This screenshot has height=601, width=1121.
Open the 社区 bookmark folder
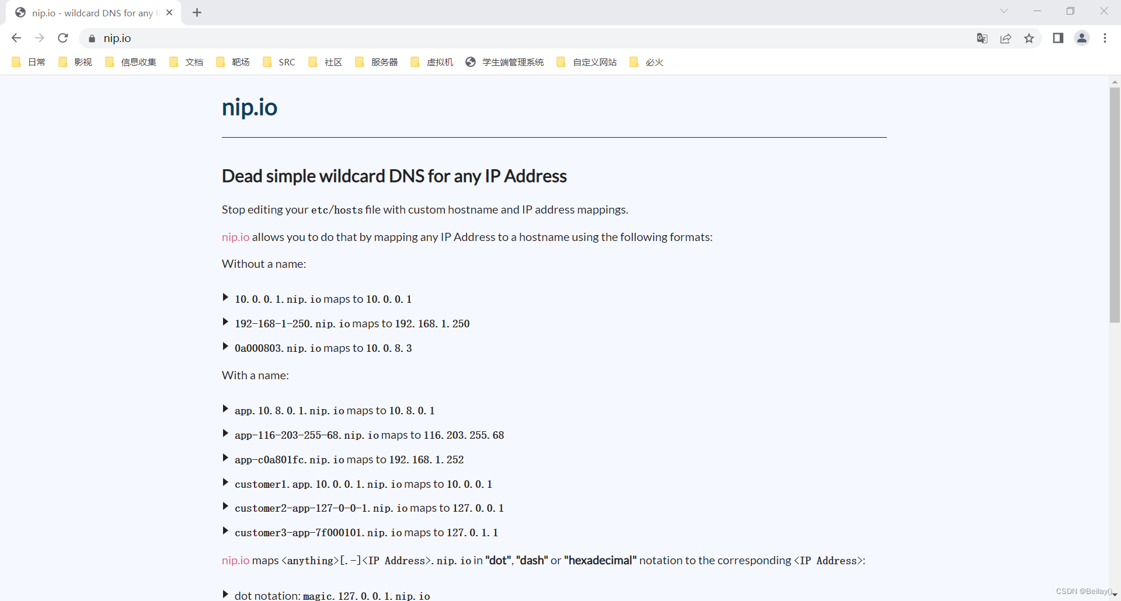point(325,62)
